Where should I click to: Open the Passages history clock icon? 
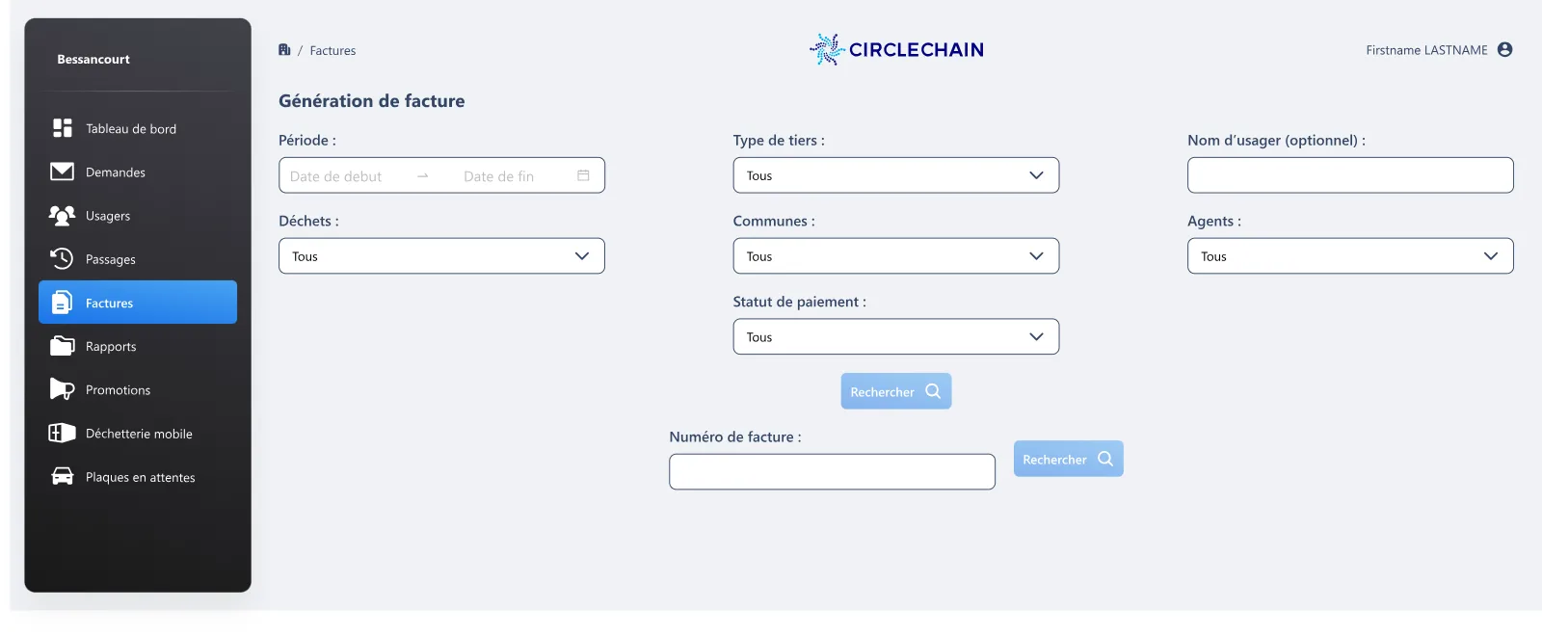[x=62, y=258]
